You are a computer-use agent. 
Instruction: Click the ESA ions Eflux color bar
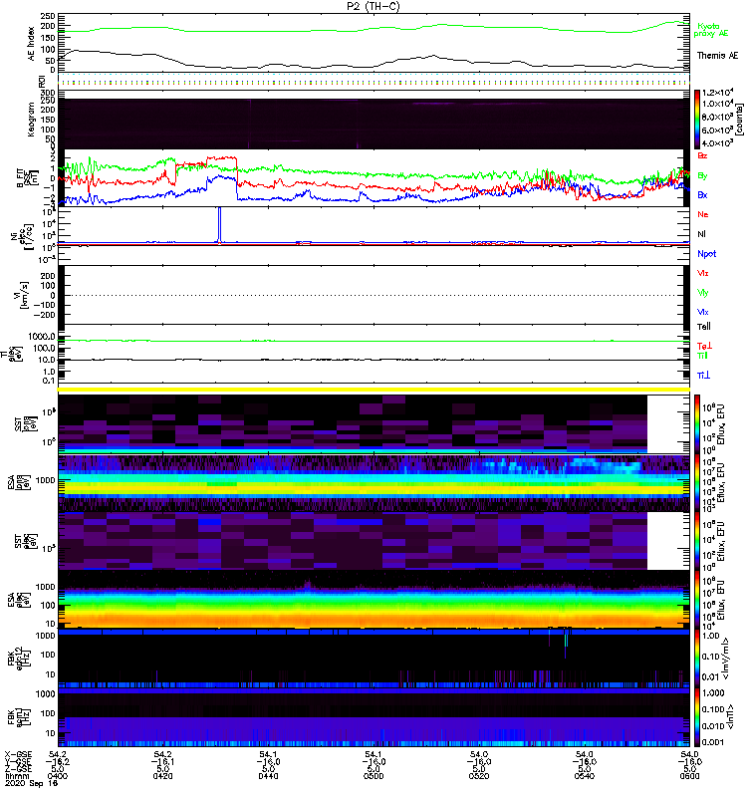click(x=697, y=483)
